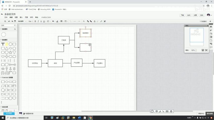Click the redo arrow in toolbar
The image size is (214, 120).
click(x=12, y=21)
